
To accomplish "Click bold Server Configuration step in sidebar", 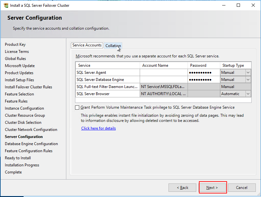I will click(x=24, y=137).
